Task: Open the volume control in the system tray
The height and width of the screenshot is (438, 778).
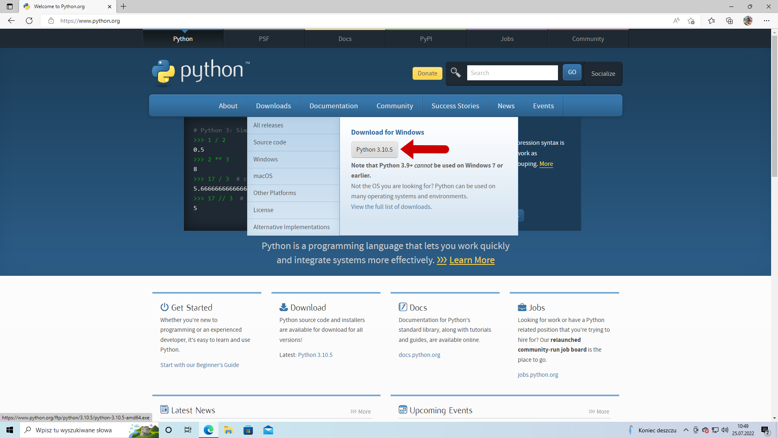Action: pos(724,430)
